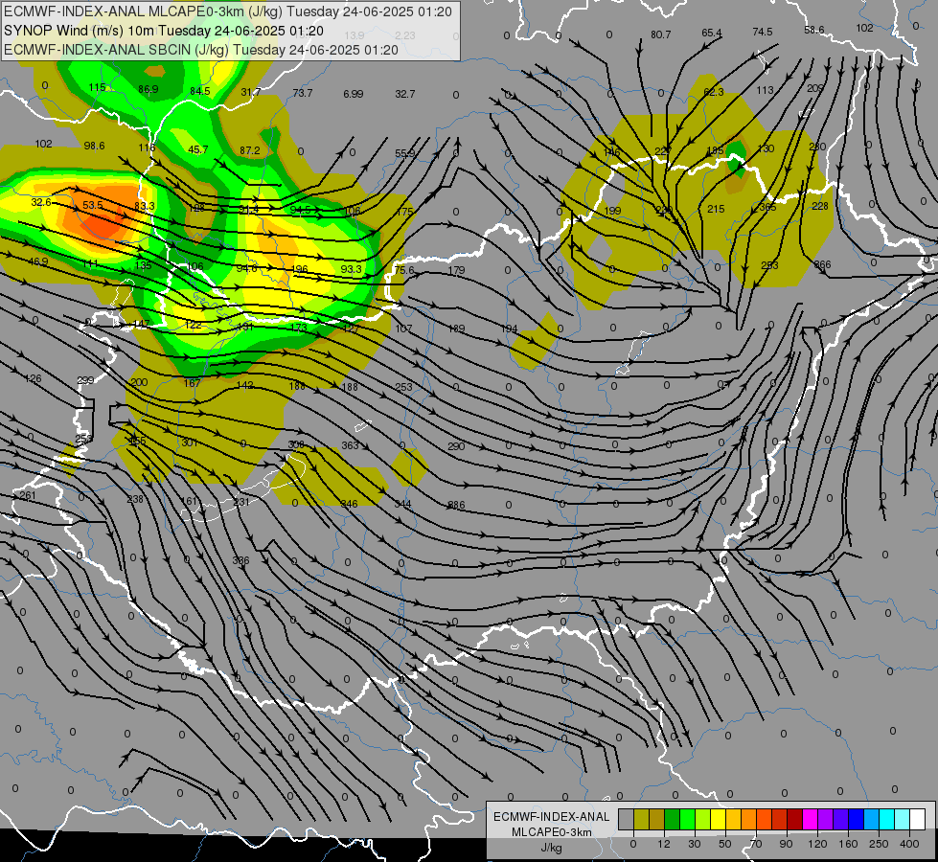
Task: Click the legend tick label '250'
Action: [x=879, y=844]
